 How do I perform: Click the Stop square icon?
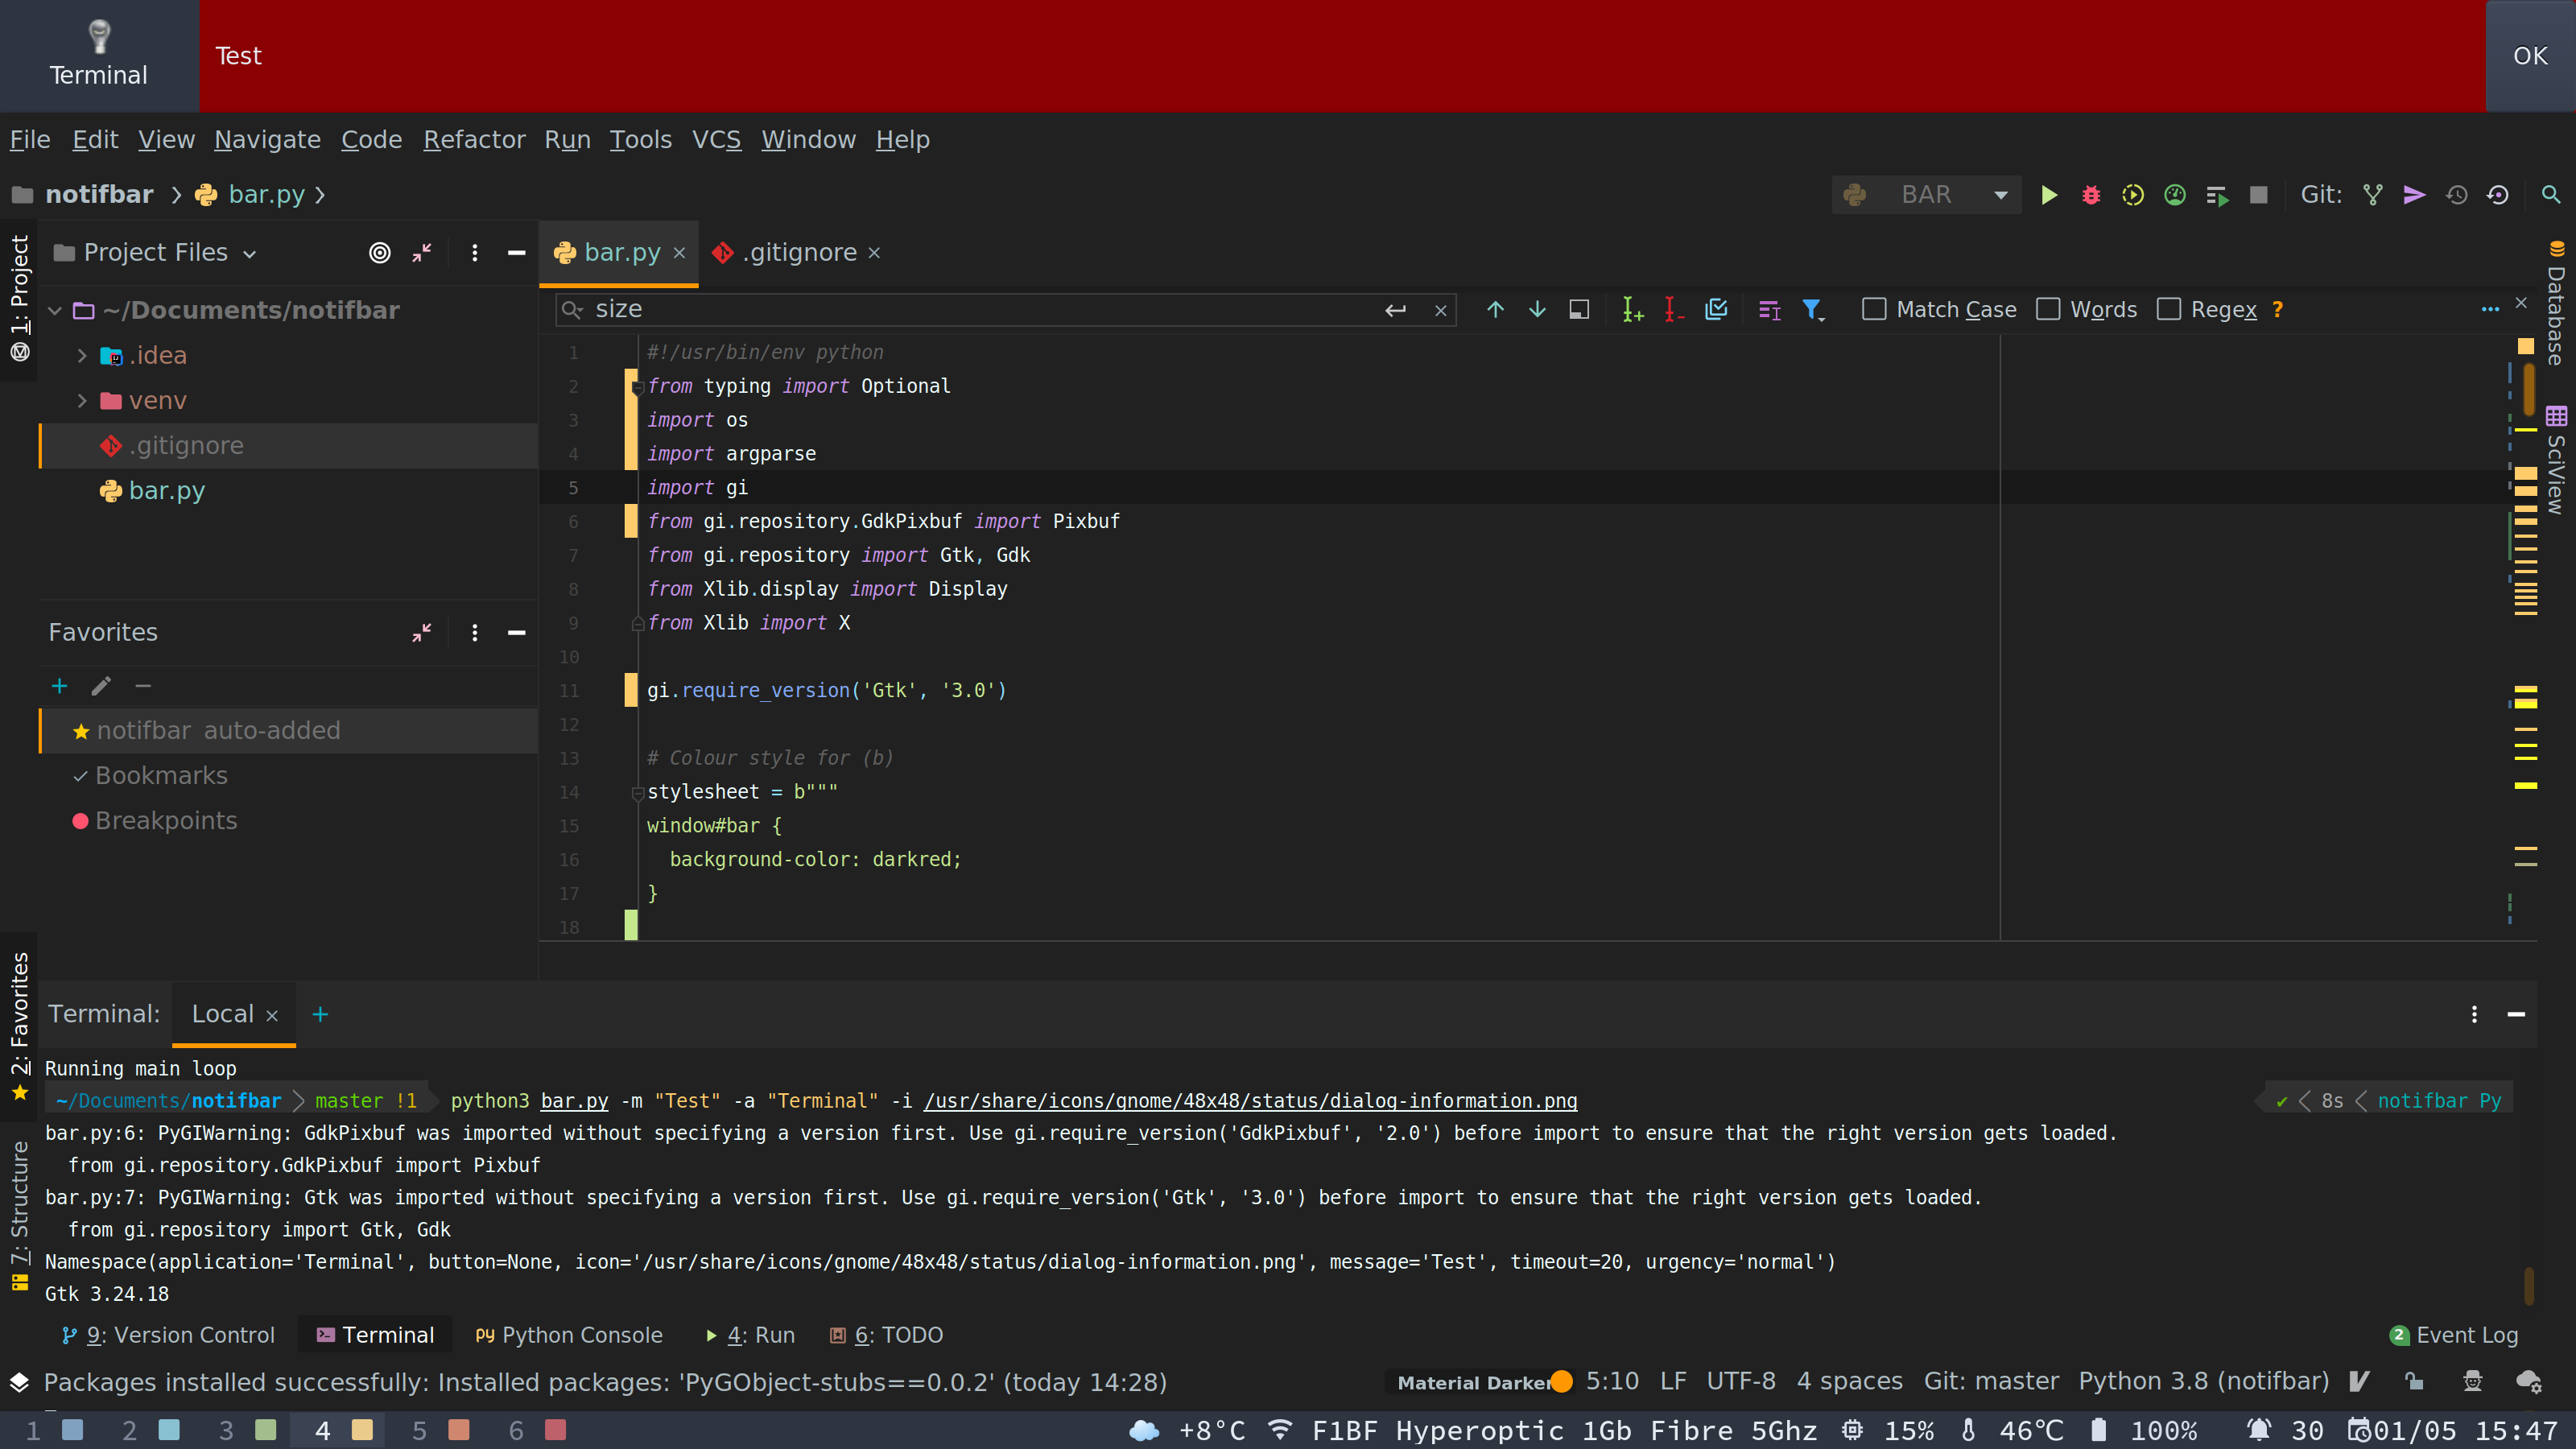[2258, 195]
